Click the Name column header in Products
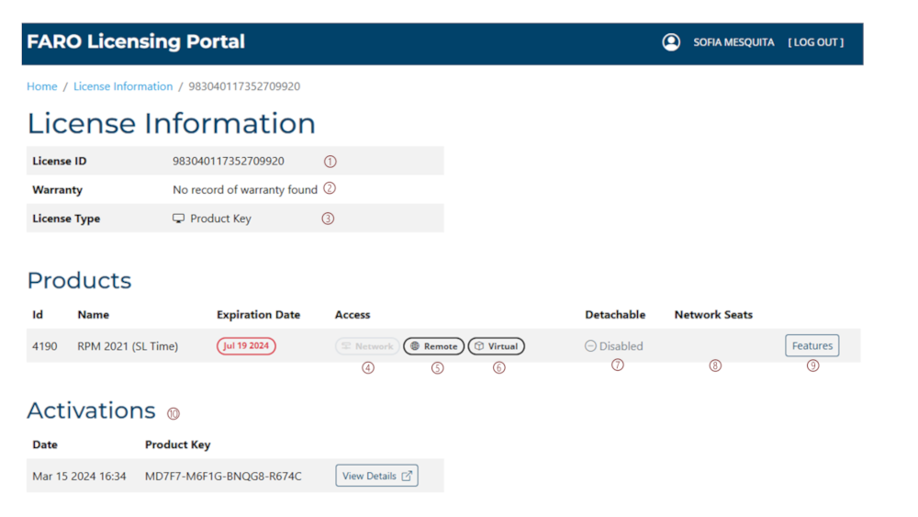The image size is (918, 517). coord(93,314)
